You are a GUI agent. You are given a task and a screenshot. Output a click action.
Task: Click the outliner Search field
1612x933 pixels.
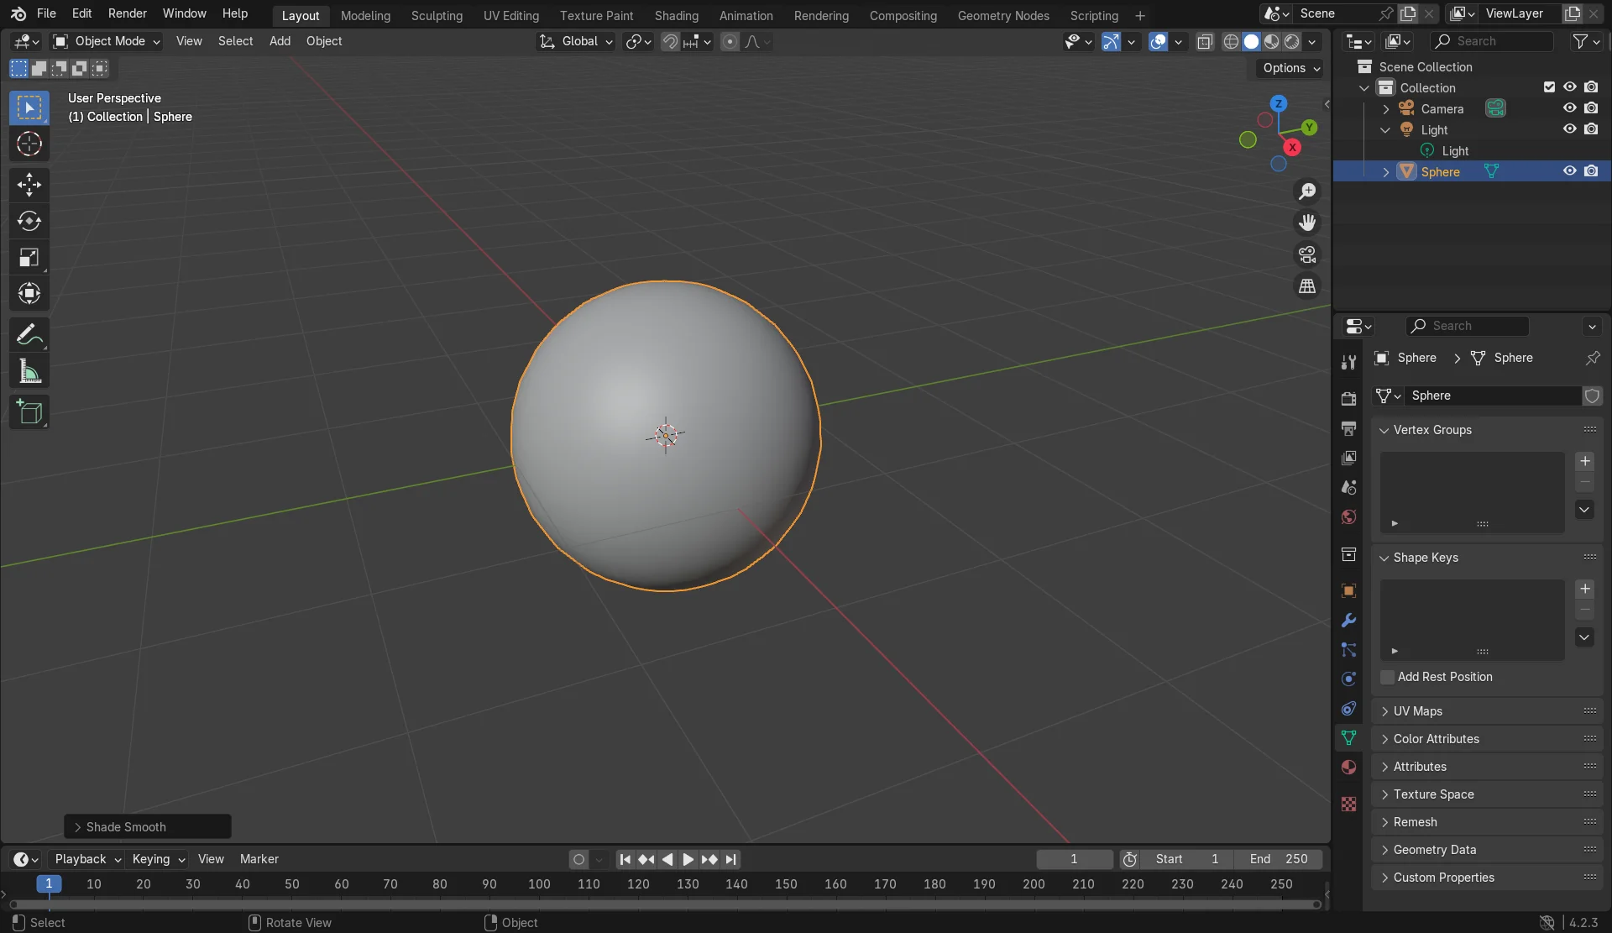(1492, 41)
